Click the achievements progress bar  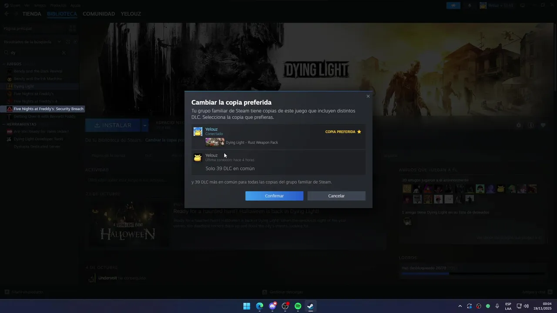click(x=473, y=273)
